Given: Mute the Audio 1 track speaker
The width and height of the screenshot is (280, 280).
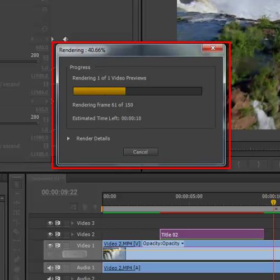Looking at the screenshot, I should coord(50,268).
